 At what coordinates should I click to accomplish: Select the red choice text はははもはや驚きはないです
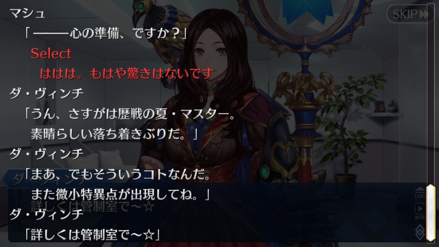(x=127, y=74)
